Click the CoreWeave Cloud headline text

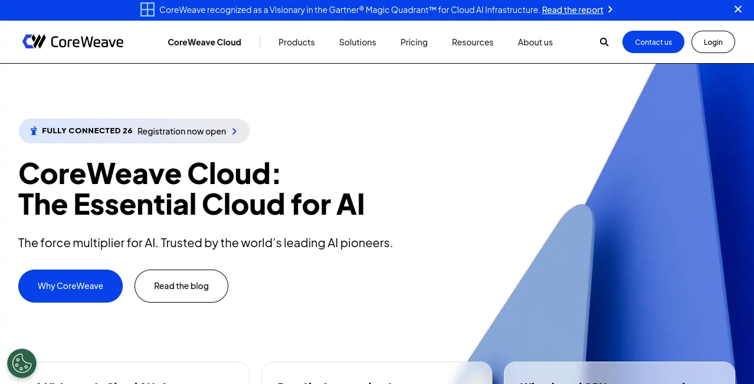192,189
